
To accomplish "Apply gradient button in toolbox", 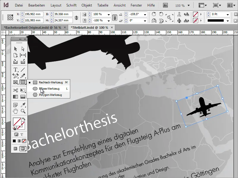I will pos(19,141).
